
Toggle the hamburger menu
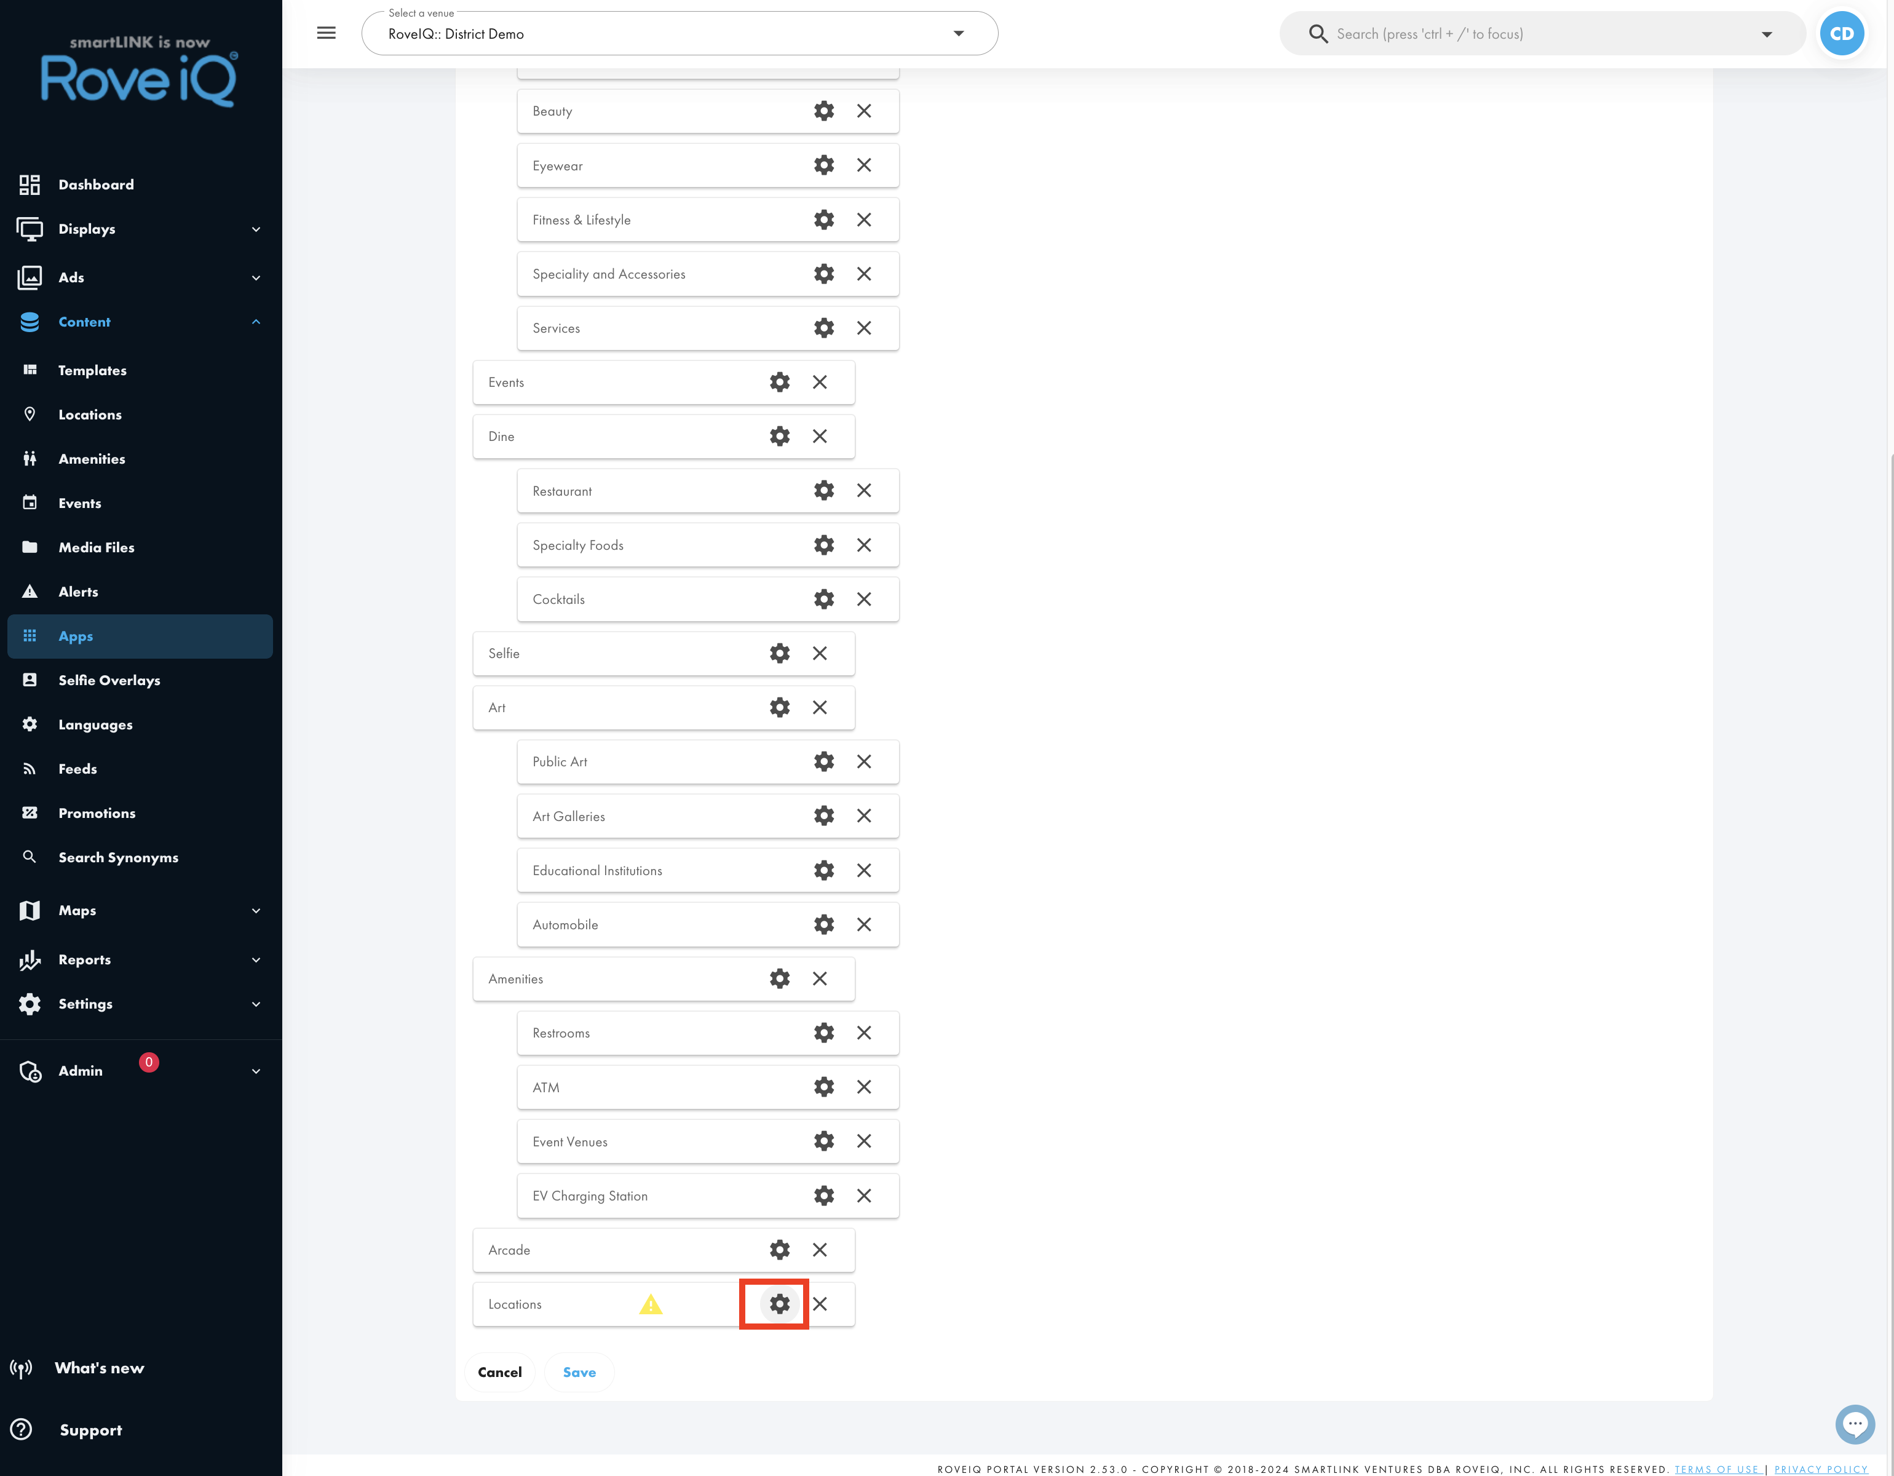(x=326, y=33)
